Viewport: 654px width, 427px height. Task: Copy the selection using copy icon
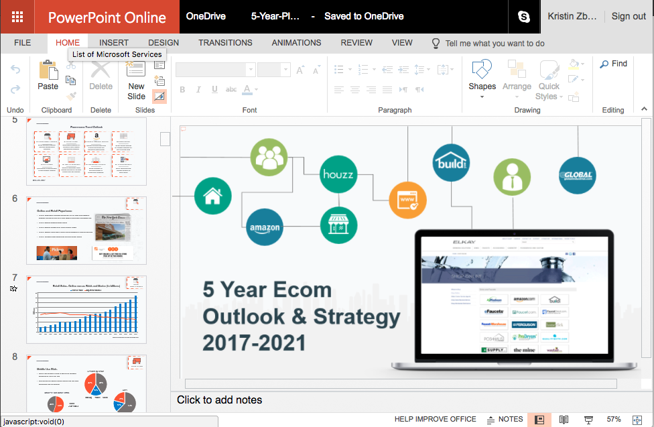pyautogui.click(x=71, y=80)
